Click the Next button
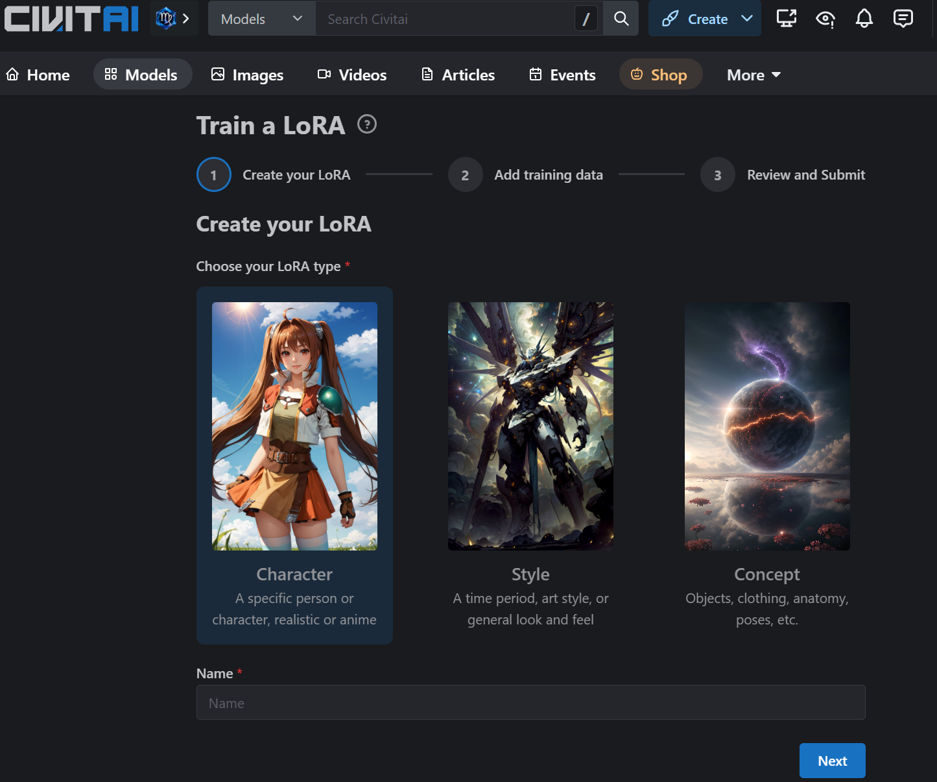The width and height of the screenshot is (937, 782). (832, 761)
